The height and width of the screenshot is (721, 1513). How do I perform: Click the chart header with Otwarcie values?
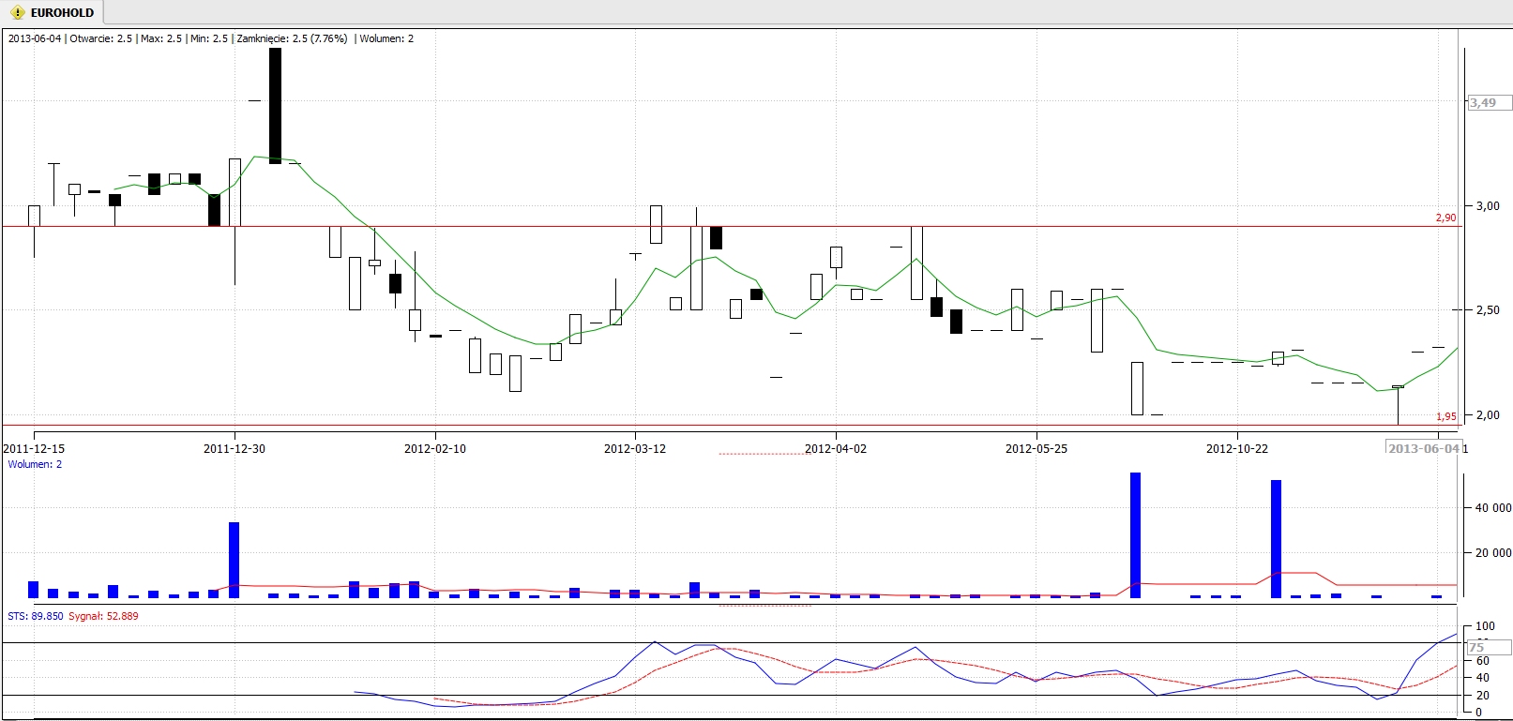point(210,38)
